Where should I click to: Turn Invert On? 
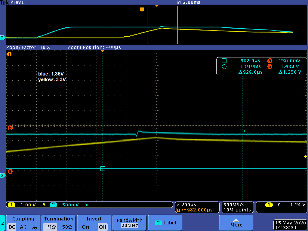85,227
